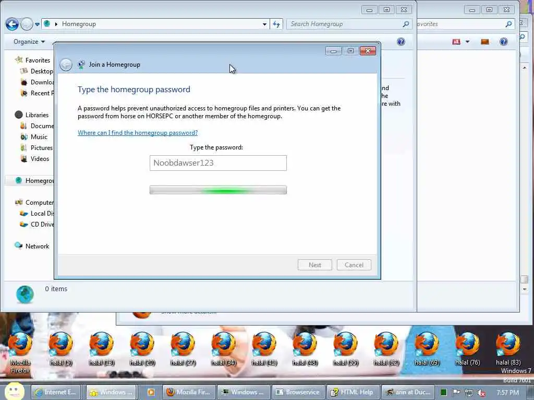Select the halal (76) desktop icon
The width and height of the screenshot is (534, 400).
(x=467, y=348)
